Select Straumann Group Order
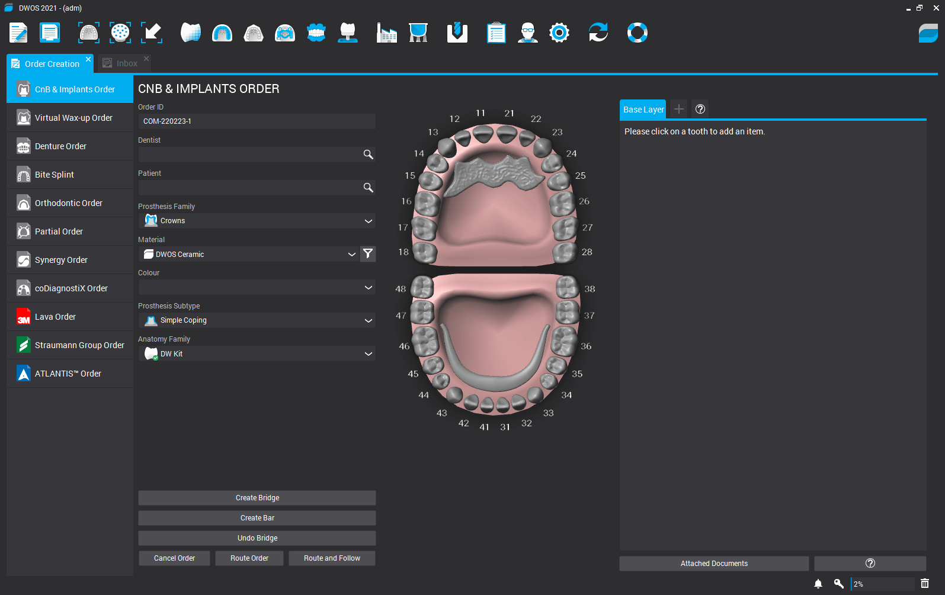 (70, 345)
